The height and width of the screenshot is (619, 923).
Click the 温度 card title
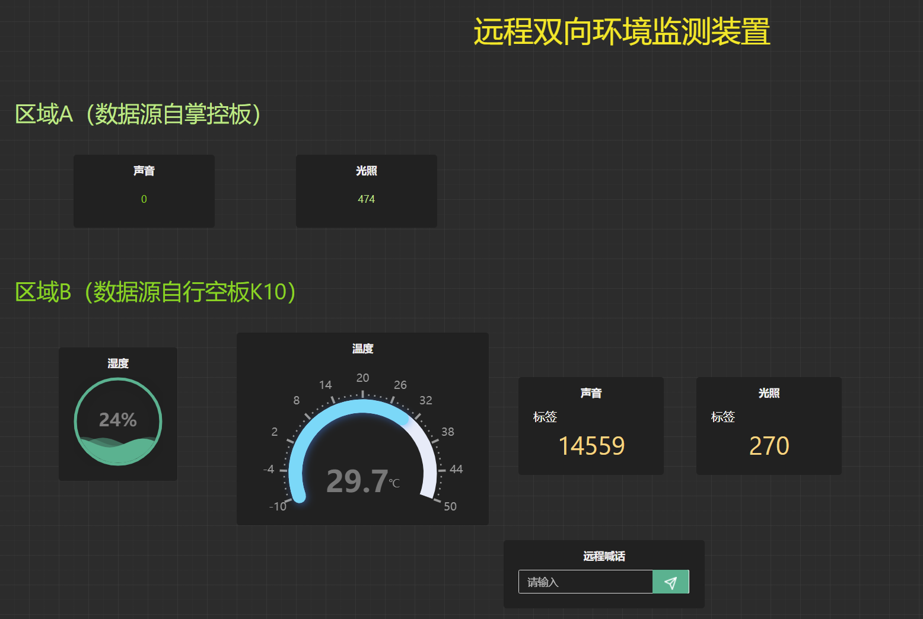click(x=363, y=349)
